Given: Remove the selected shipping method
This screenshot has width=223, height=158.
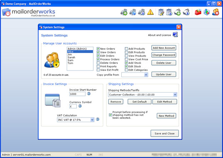Looking at the screenshot, I should pos(116,102).
